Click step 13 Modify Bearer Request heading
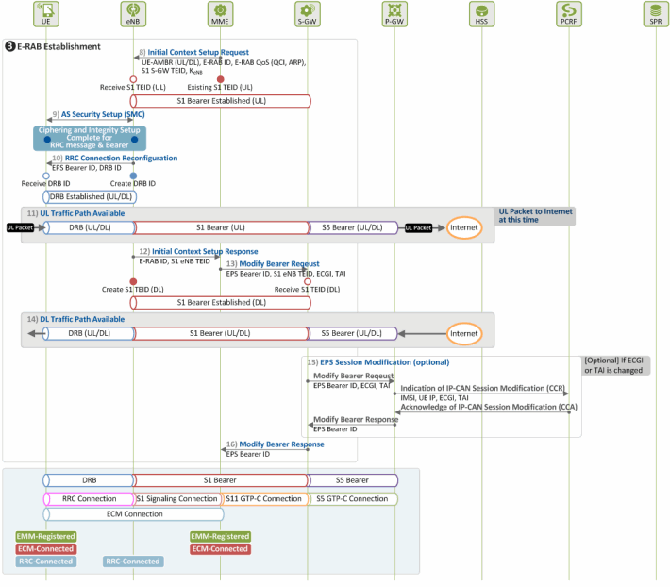The height and width of the screenshot is (587, 670). 279,264
